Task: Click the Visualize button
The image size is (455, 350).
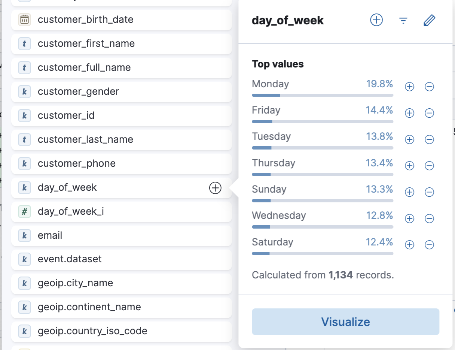Action: pyautogui.click(x=345, y=322)
